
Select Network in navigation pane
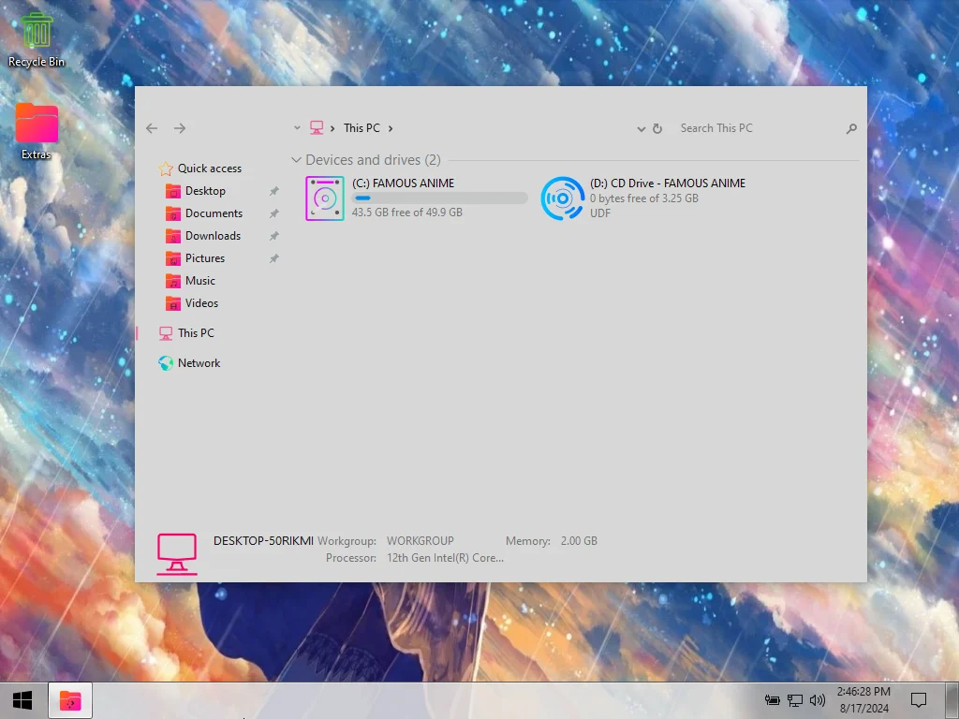(x=199, y=363)
